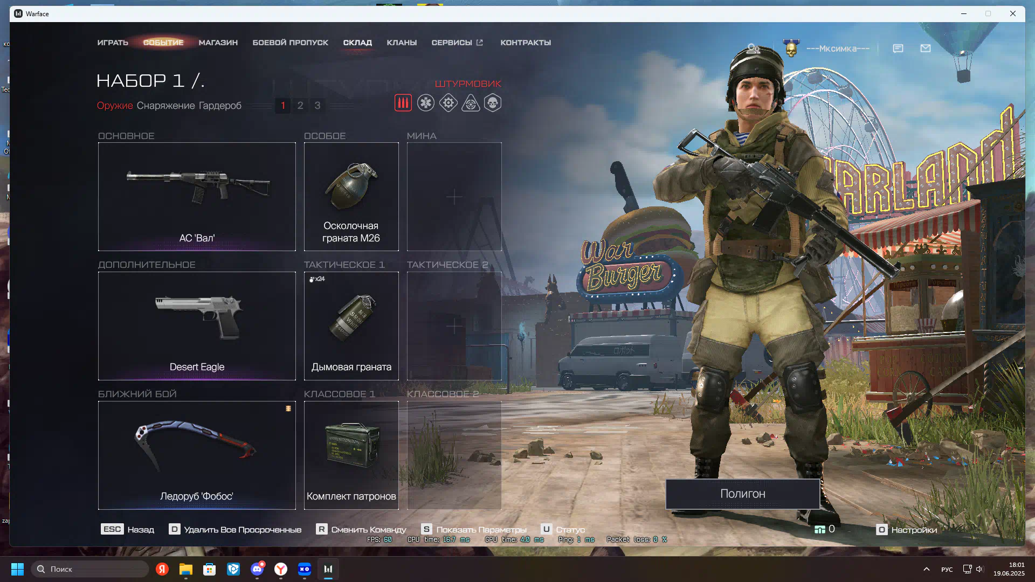Open Настройки settings button

pyautogui.click(x=907, y=530)
